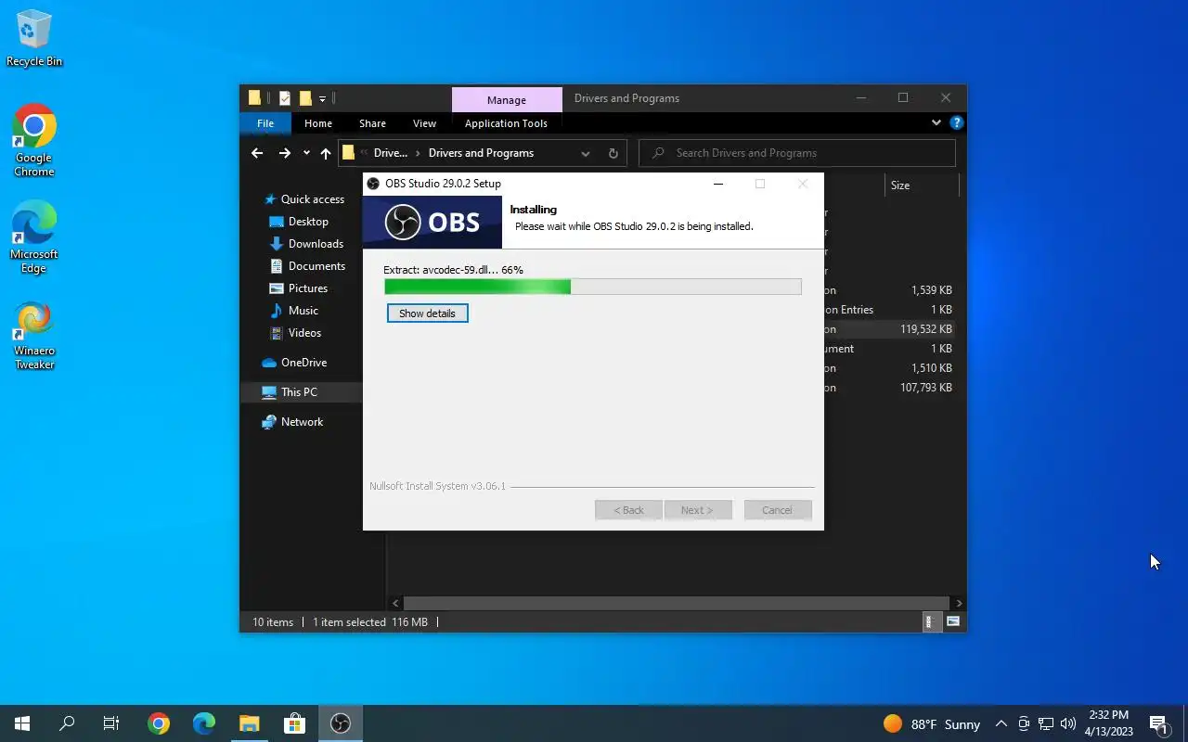Open Chrome from the taskbar
Screen dimensions: 1188x742
[159, 723]
